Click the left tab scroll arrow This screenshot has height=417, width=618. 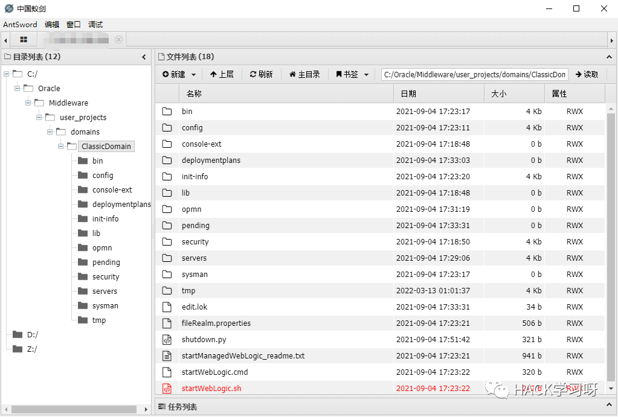(5, 40)
